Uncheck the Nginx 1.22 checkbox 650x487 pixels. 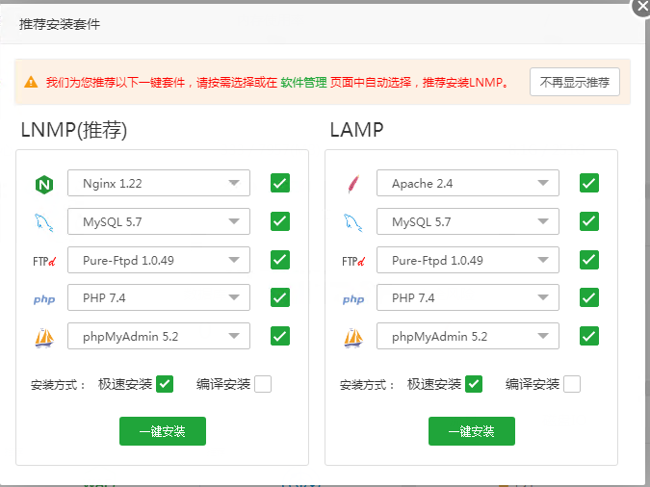(x=280, y=183)
